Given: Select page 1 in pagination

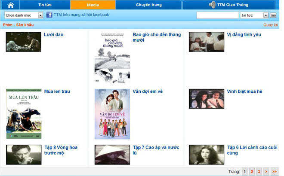Looking at the screenshot, I should coord(245,172).
